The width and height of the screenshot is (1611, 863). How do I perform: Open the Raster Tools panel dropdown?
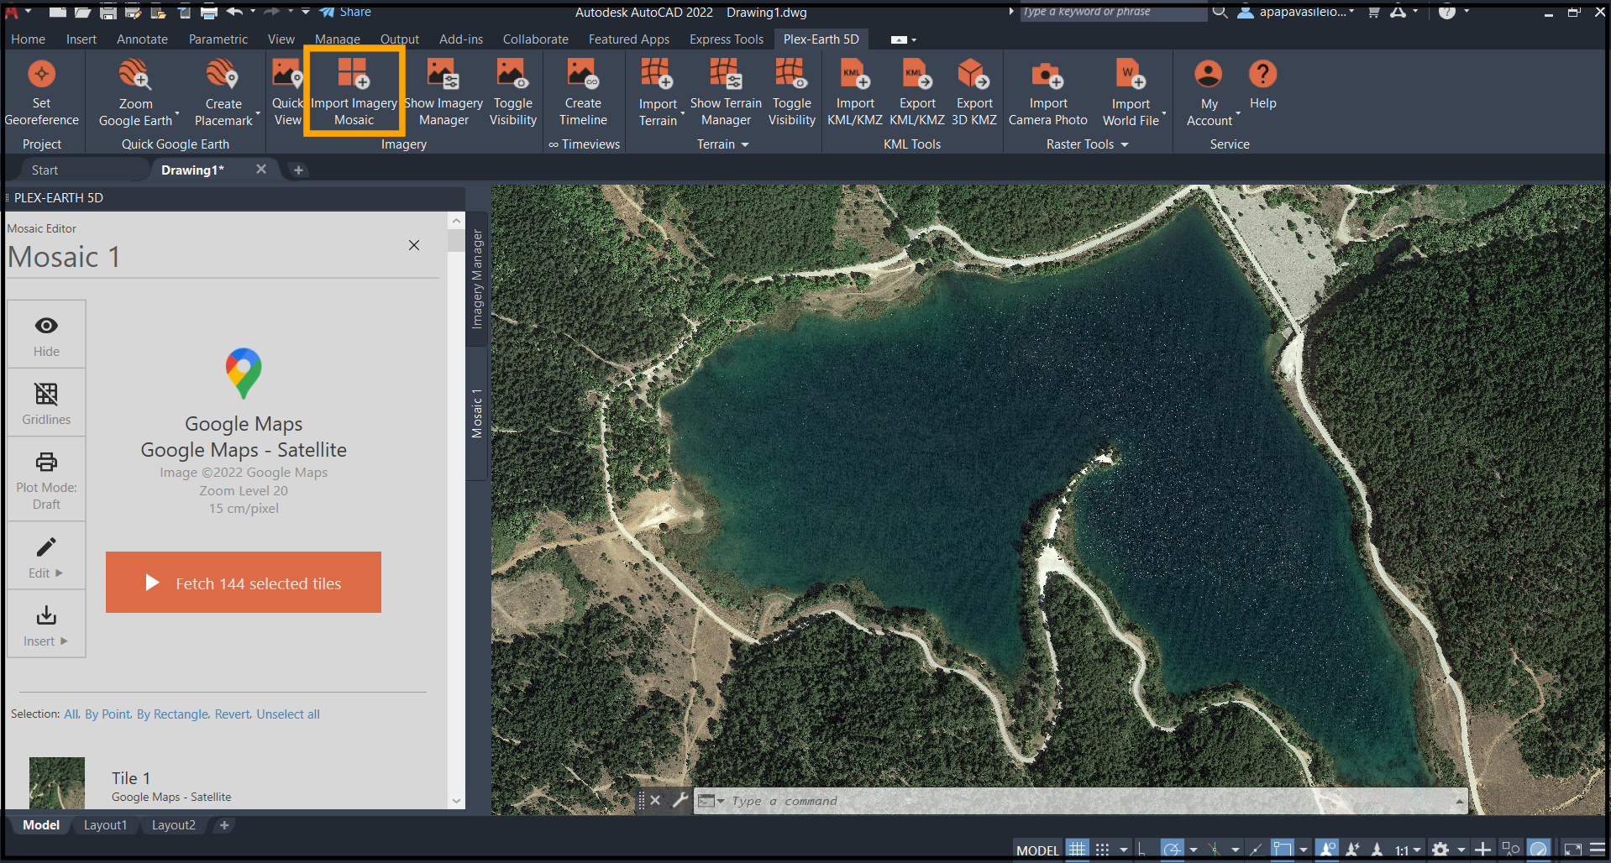coord(1126,144)
